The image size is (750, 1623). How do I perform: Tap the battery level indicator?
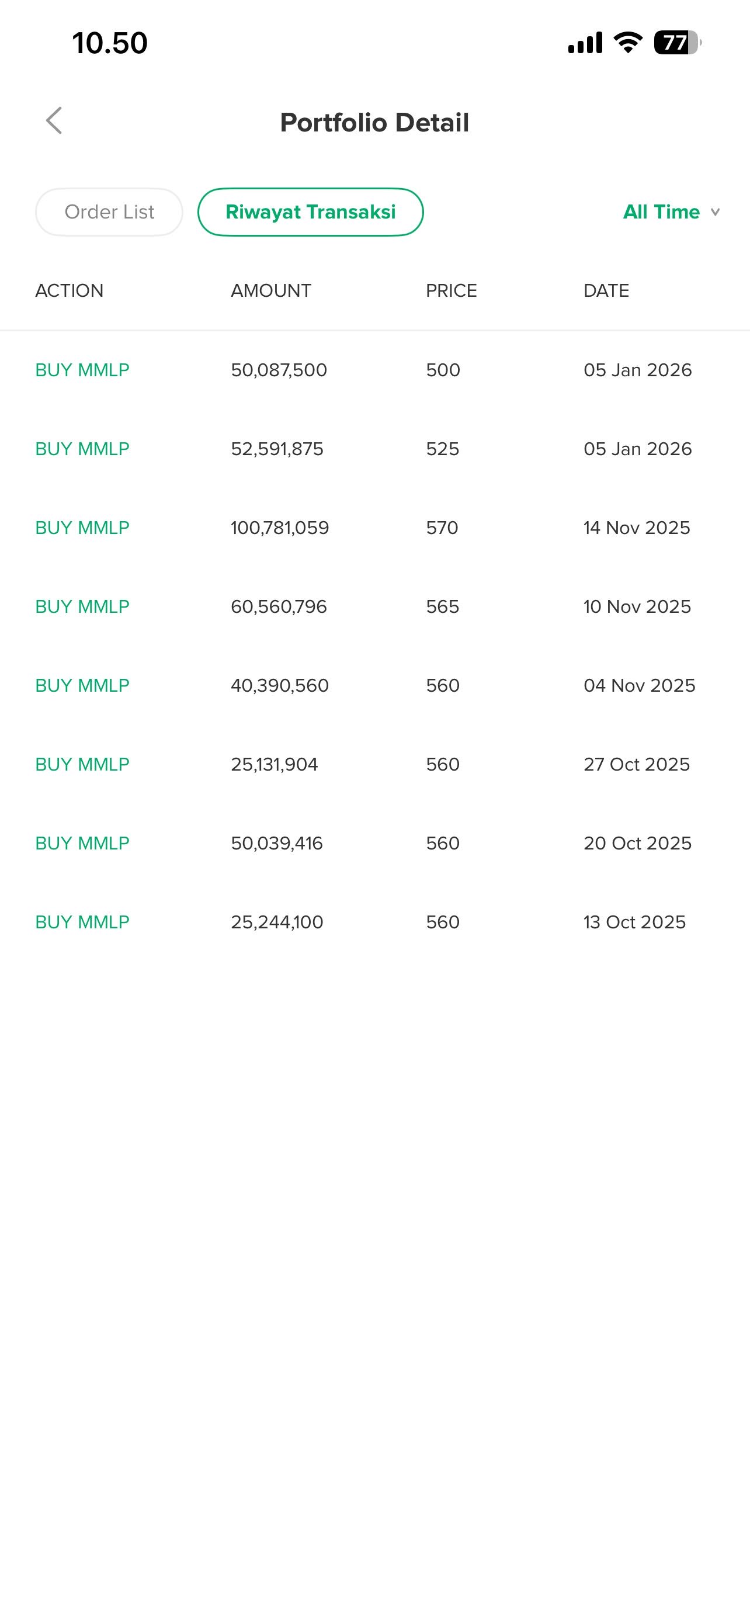tap(677, 43)
